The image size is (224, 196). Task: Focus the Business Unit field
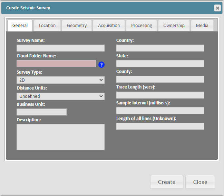coord(41,112)
